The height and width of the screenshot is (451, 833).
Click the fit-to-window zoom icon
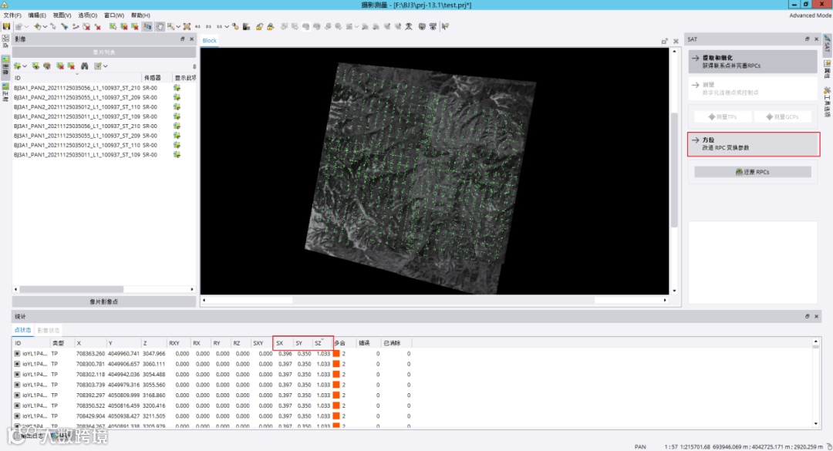coord(187,26)
